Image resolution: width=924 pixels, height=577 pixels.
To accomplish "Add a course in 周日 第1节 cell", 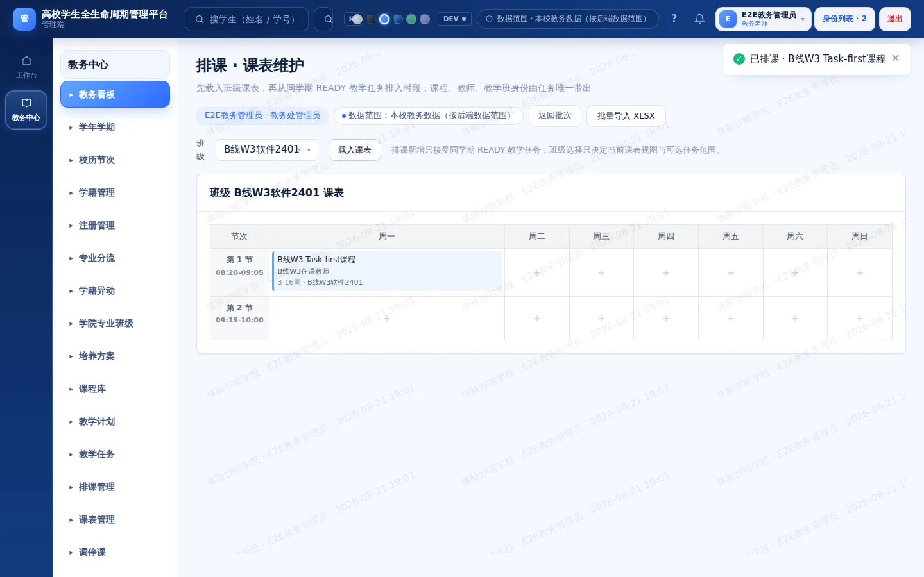I will click(860, 272).
